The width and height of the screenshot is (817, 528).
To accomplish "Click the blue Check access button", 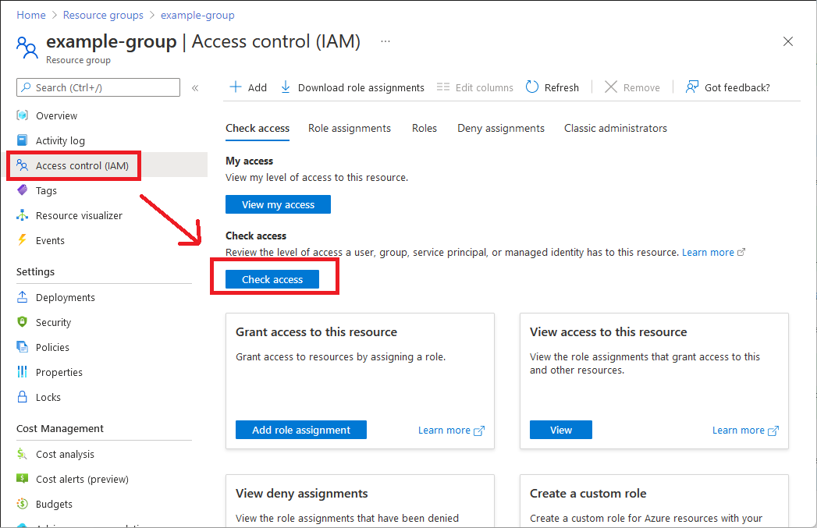I will [x=272, y=279].
